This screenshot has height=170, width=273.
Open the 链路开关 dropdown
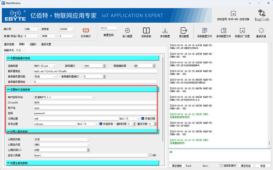pos(20,50)
